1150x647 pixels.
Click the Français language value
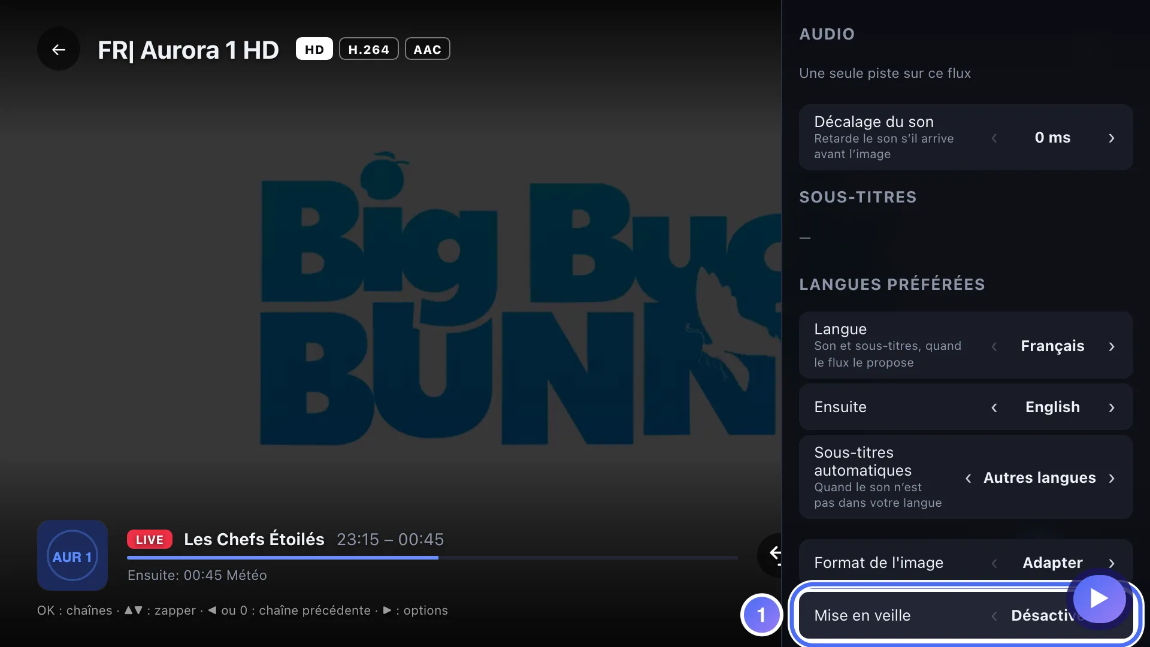coord(1052,346)
